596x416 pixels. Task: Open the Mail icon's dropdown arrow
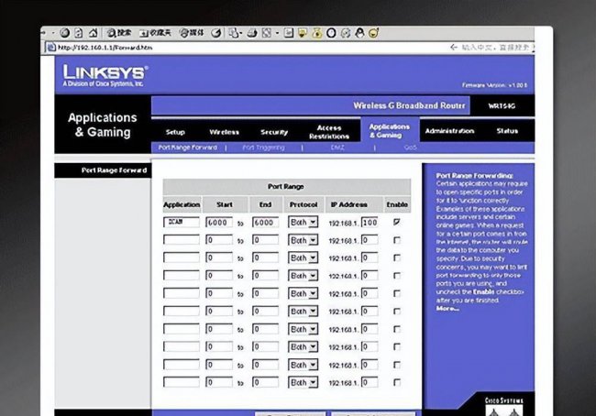click(241, 33)
